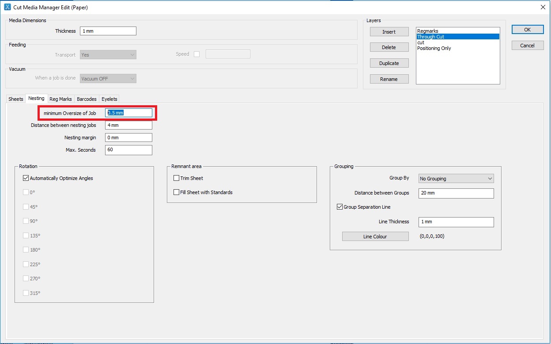Click the Max. Seconds field
This screenshot has width=551, height=344.
[128, 150]
